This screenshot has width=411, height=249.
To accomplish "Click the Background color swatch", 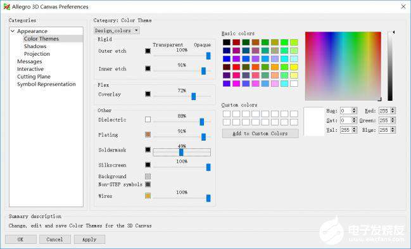I will [148, 176].
